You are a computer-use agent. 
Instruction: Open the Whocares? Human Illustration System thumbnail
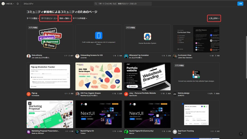click(147, 38)
